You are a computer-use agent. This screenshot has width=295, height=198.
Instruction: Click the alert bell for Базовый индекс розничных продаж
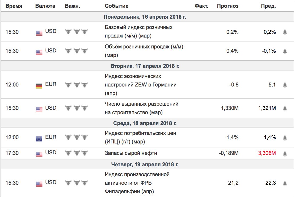pyautogui.click(x=285, y=32)
